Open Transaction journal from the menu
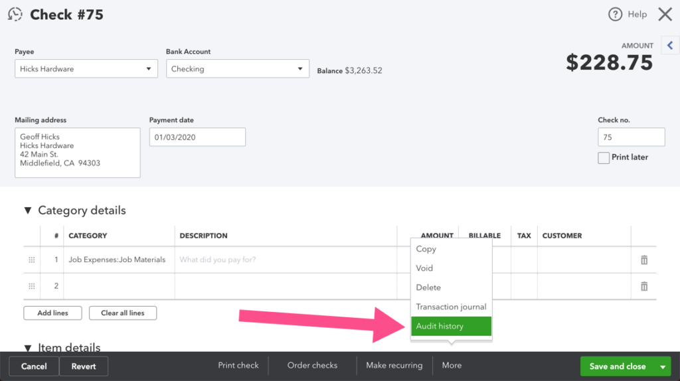The width and height of the screenshot is (680, 381). pyautogui.click(x=451, y=307)
